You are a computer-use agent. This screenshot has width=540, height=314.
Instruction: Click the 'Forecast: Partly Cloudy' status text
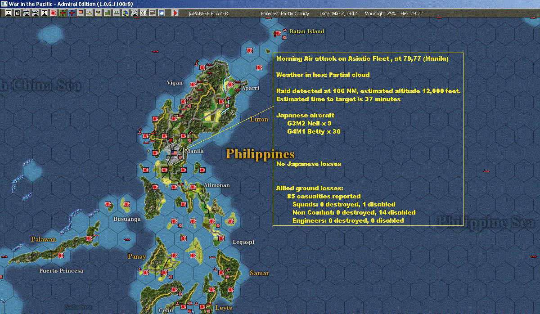285,13
